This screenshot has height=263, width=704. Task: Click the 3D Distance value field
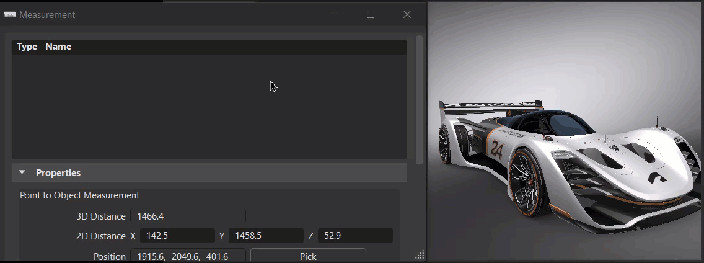188,216
